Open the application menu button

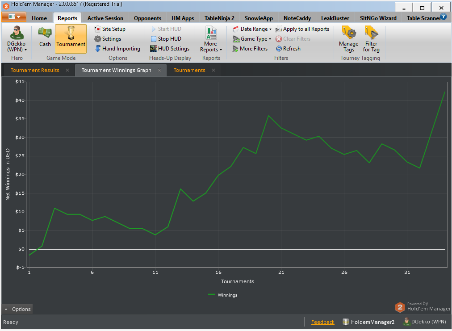(x=14, y=17)
